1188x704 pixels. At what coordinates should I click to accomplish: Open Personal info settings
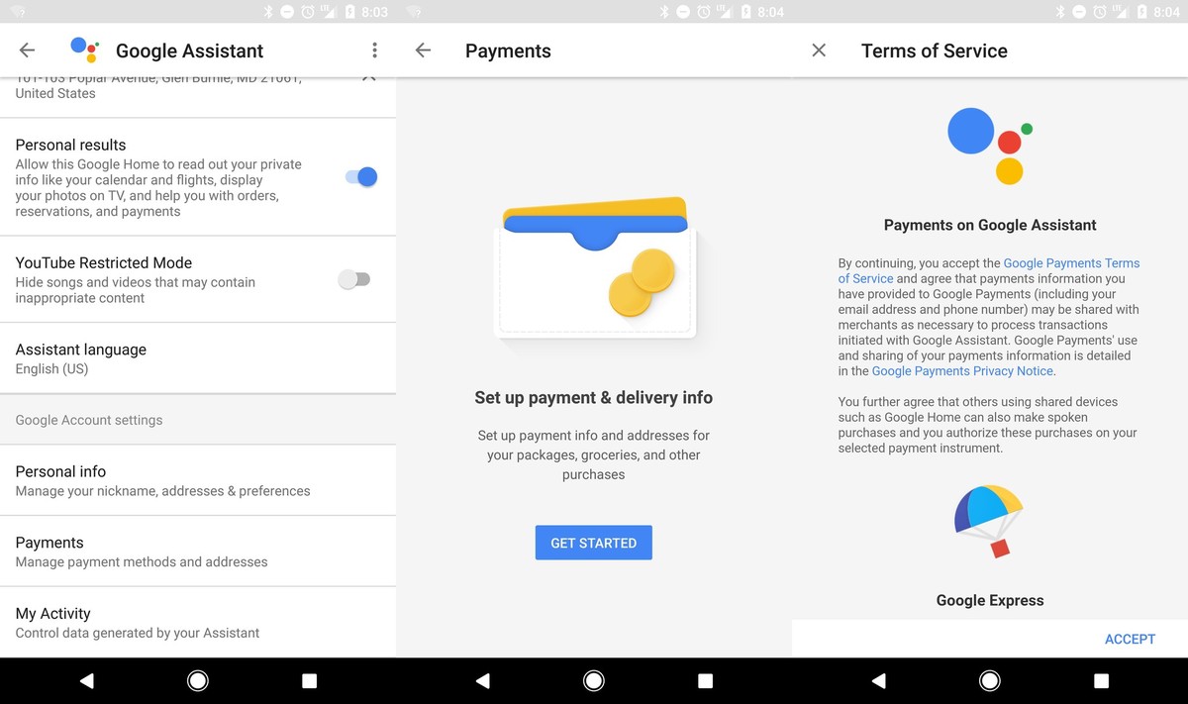click(198, 480)
